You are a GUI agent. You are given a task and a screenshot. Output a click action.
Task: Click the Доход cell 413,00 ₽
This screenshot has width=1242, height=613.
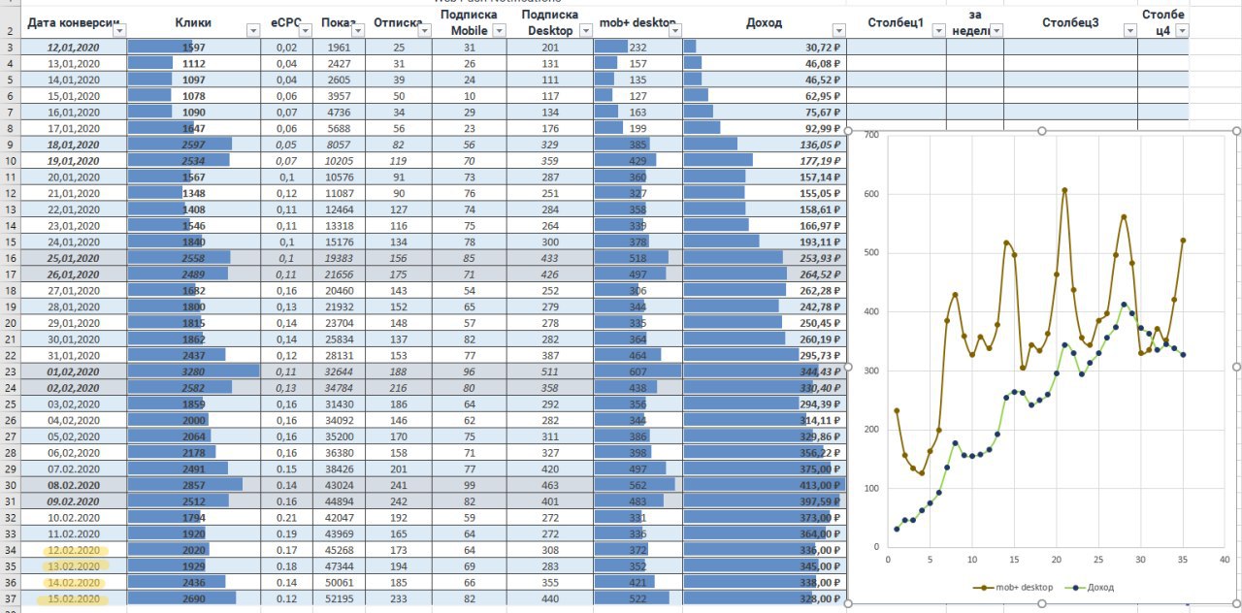point(764,485)
